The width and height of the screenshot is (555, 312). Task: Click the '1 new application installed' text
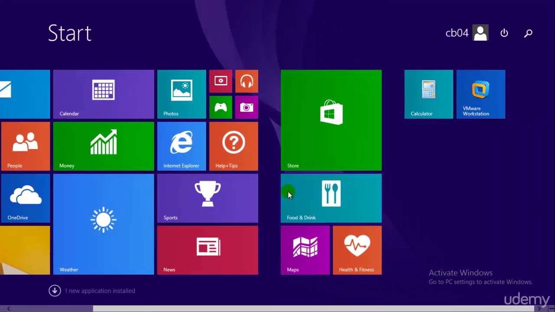100,291
